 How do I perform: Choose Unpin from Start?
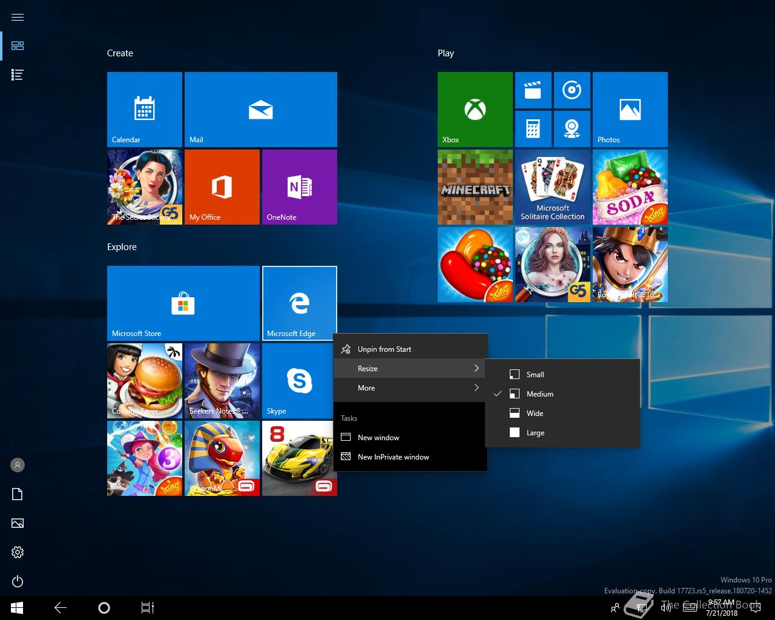tap(411, 349)
